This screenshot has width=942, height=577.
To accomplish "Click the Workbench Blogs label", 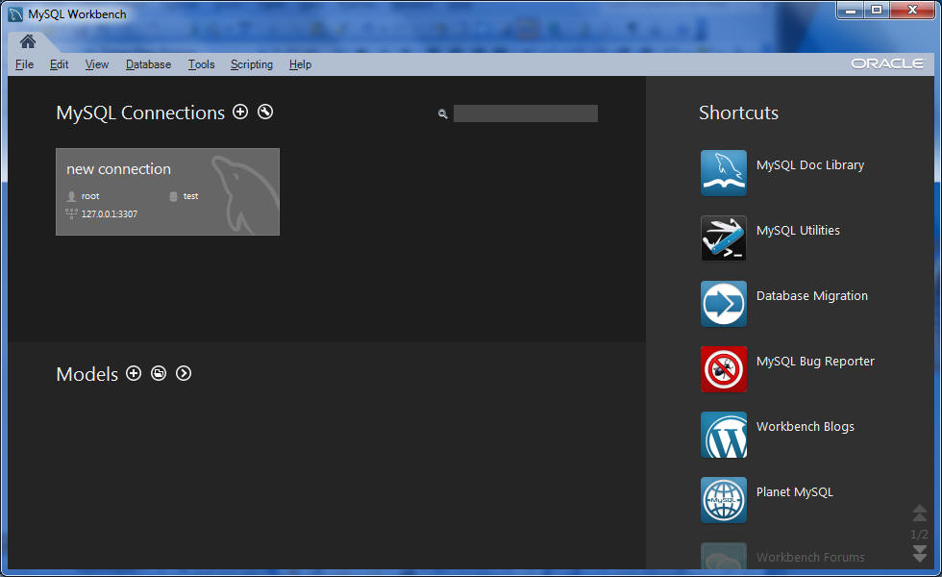I will [806, 427].
